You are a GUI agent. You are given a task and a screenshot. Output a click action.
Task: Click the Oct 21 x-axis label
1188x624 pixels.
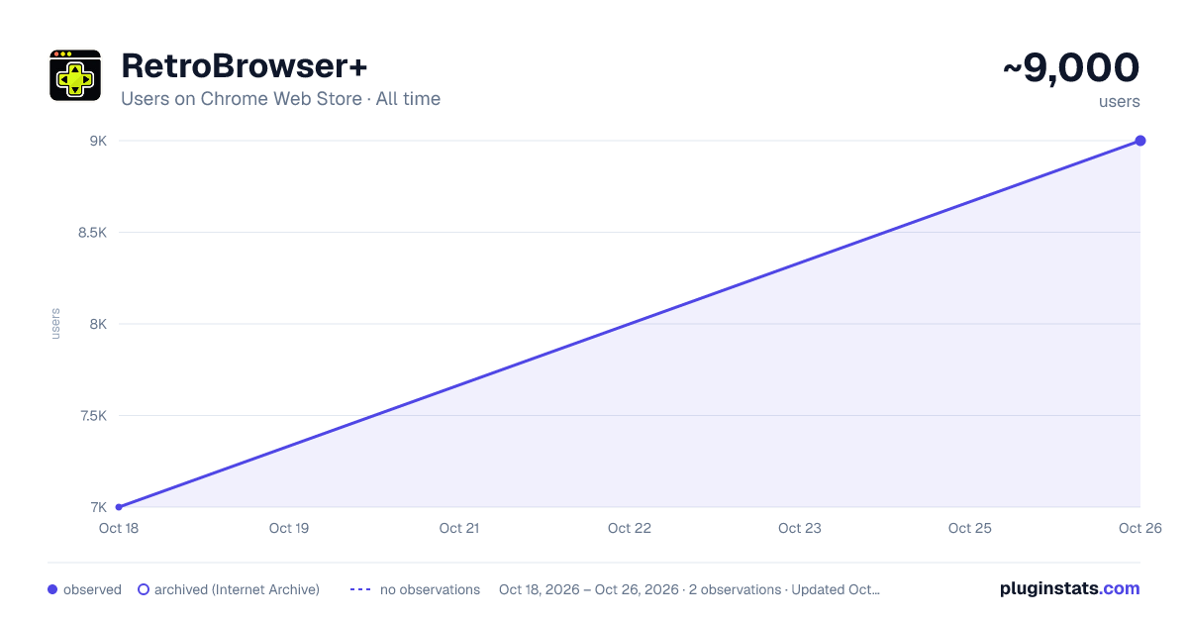tap(459, 528)
